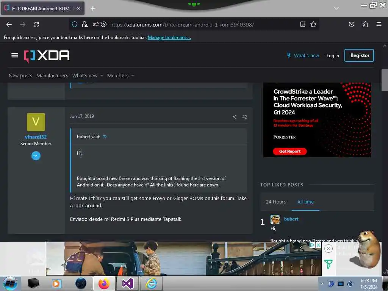
Task: Open a new browser tab
Action: 93,9
